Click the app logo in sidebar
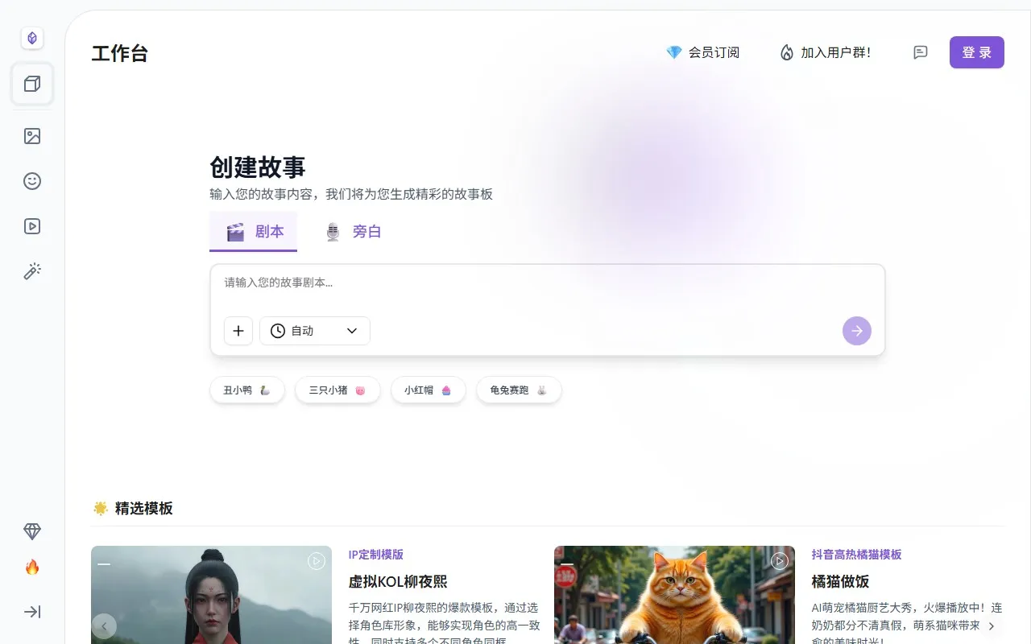Screen dimensions: 1031x644 tap(32, 38)
